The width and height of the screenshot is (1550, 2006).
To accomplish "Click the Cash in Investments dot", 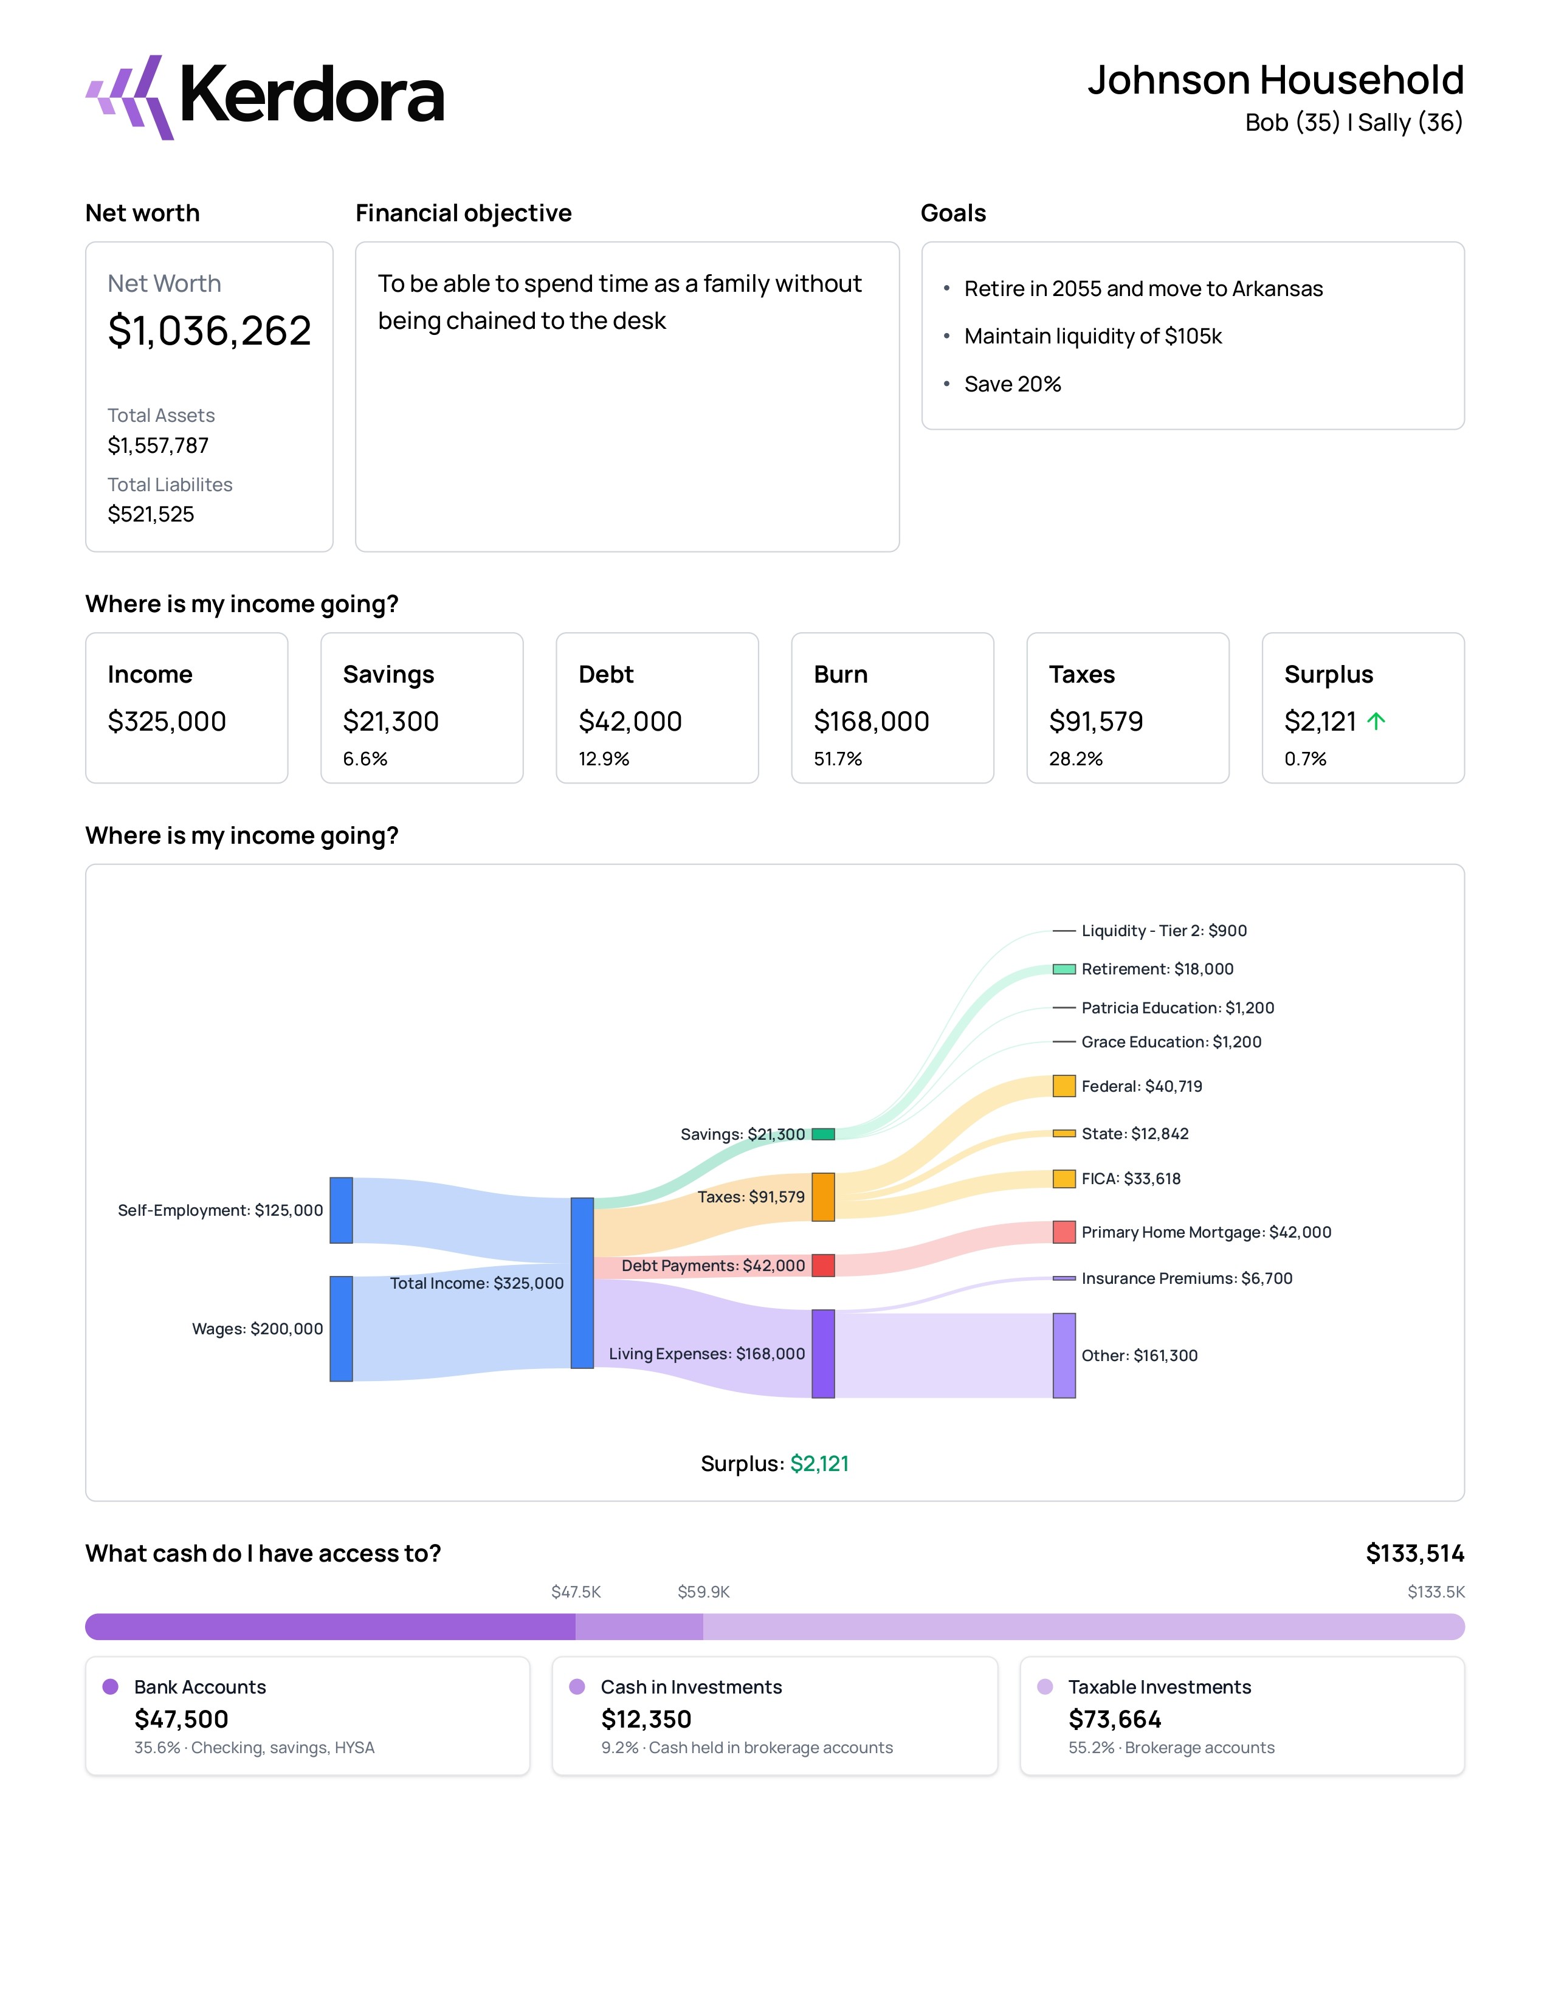I will tap(577, 1686).
